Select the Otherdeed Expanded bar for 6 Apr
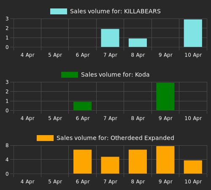The height and width of the screenshot is (190, 211). 82,162
